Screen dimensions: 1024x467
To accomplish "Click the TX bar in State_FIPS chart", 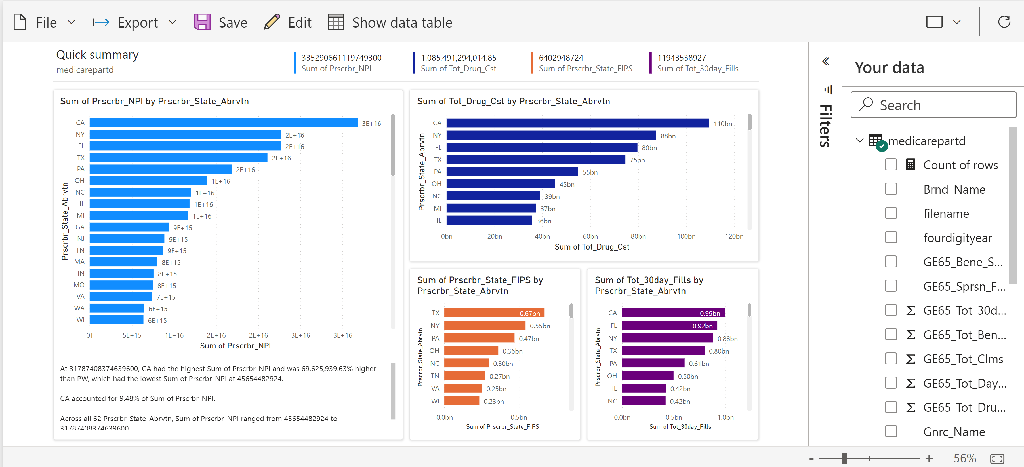I will [x=494, y=313].
